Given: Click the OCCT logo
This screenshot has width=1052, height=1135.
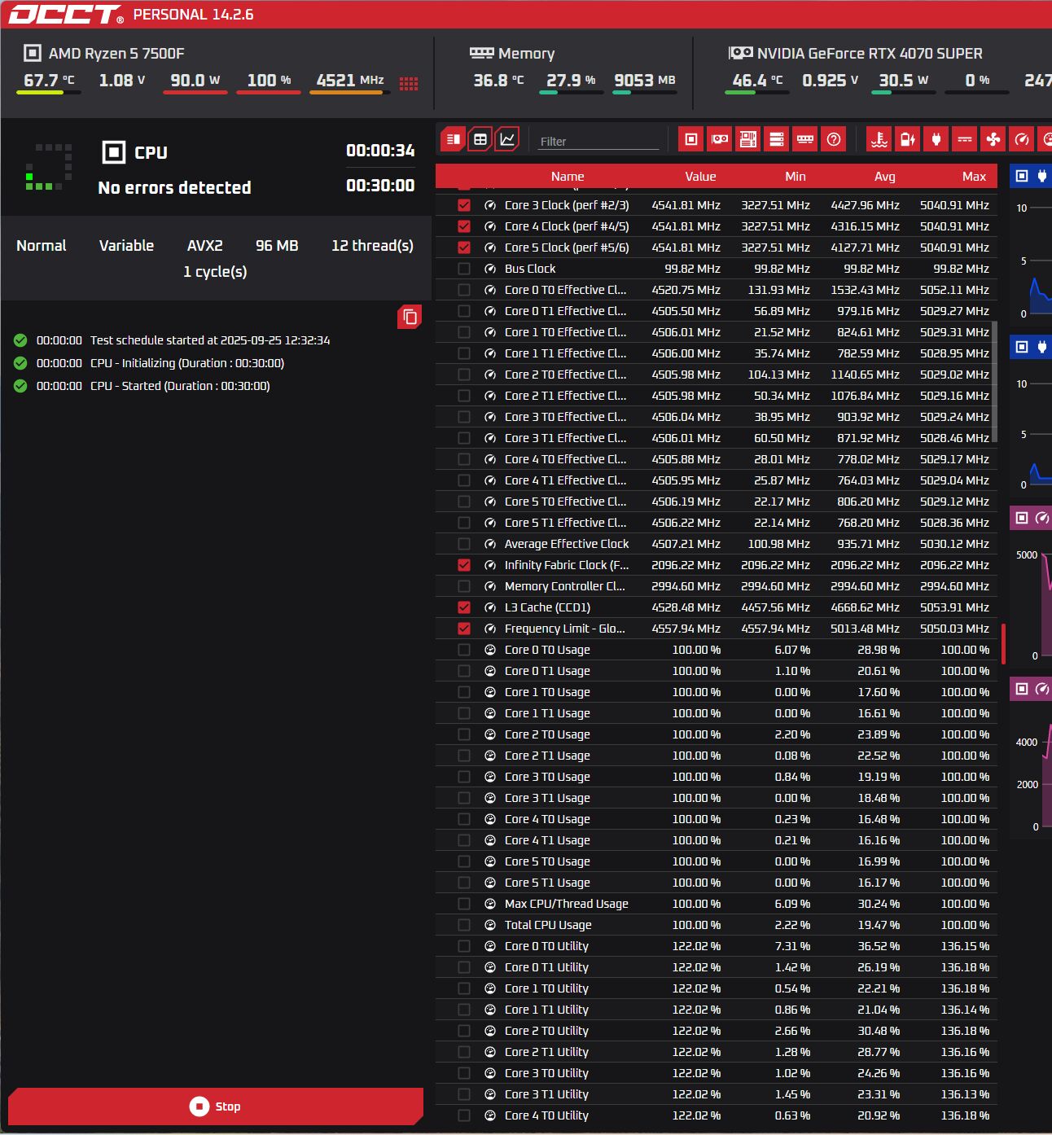Looking at the screenshot, I should point(65,15).
